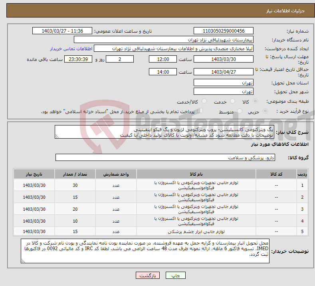Click the اطلاعات کالاهای مورد نیاز section heading
Screen dimensions: 315x286
tap(279, 144)
